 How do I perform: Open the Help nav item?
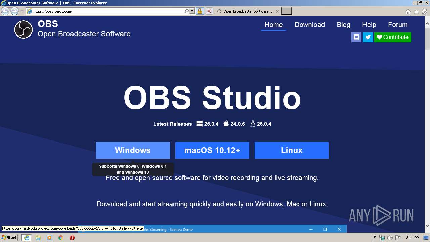(x=369, y=25)
